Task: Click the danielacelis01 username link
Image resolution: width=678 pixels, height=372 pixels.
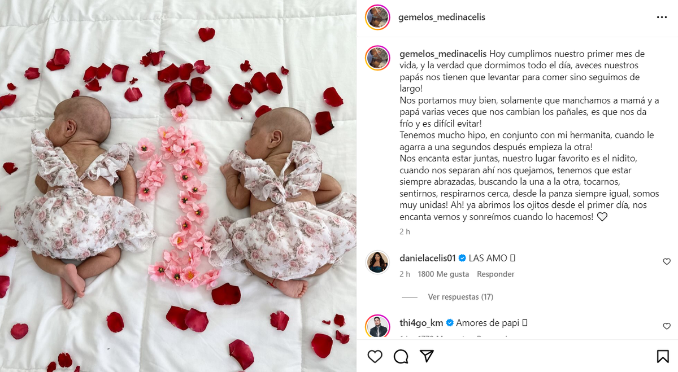Action: coord(427,258)
